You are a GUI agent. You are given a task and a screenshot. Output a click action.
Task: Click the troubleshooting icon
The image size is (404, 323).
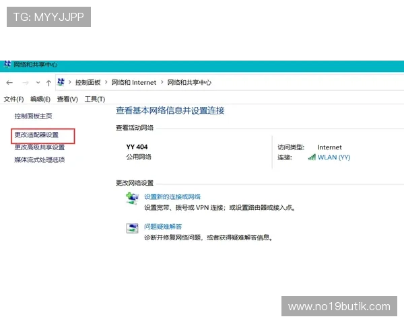coord(132,228)
